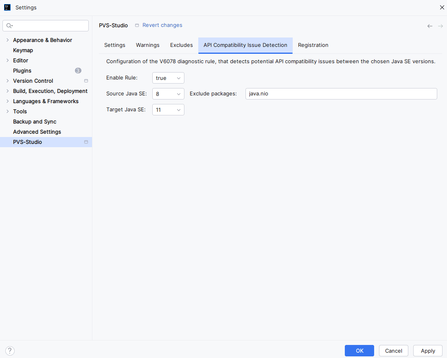The height and width of the screenshot is (358, 447).
Task: Switch to the Settings tab
Action: pos(115,45)
